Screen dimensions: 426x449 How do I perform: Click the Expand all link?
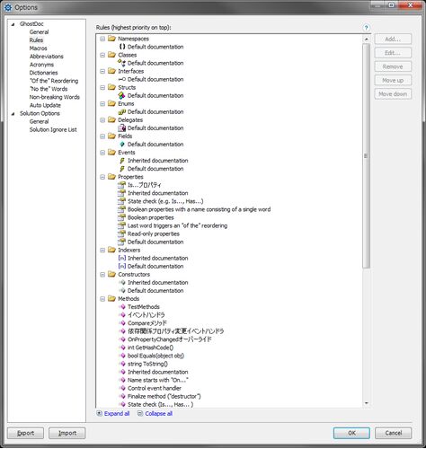117,413
